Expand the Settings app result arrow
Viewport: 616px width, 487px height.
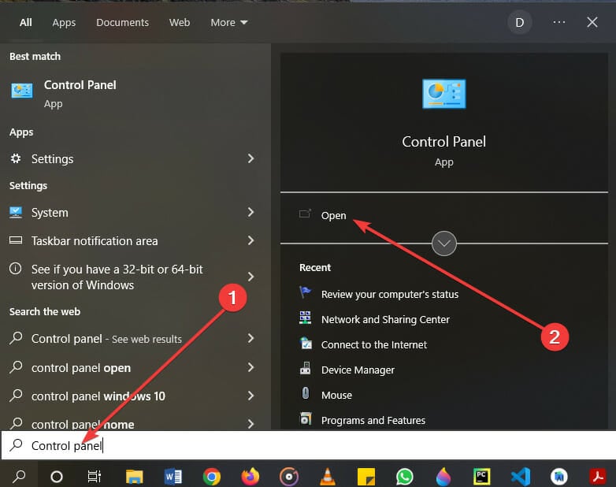tap(250, 158)
